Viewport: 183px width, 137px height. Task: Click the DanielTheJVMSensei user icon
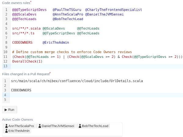click(40, 126)
